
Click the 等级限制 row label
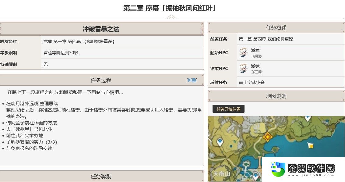point(9,53)
